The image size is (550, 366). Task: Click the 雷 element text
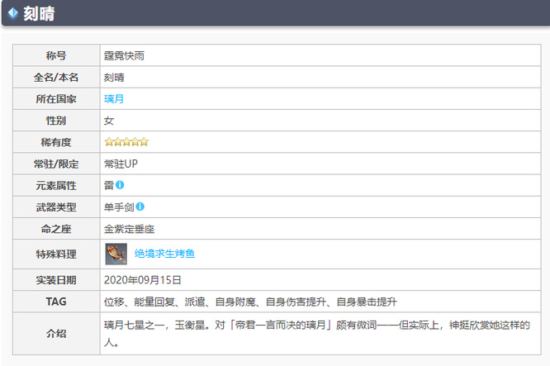(108, 185)
